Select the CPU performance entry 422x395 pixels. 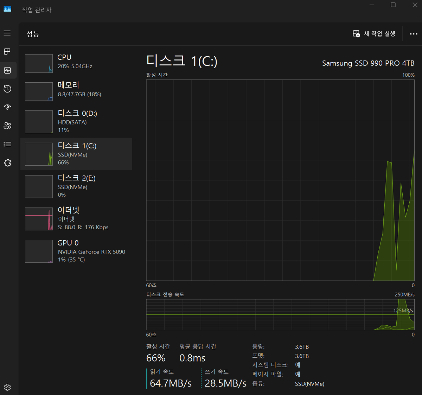(x=76, y=63)
